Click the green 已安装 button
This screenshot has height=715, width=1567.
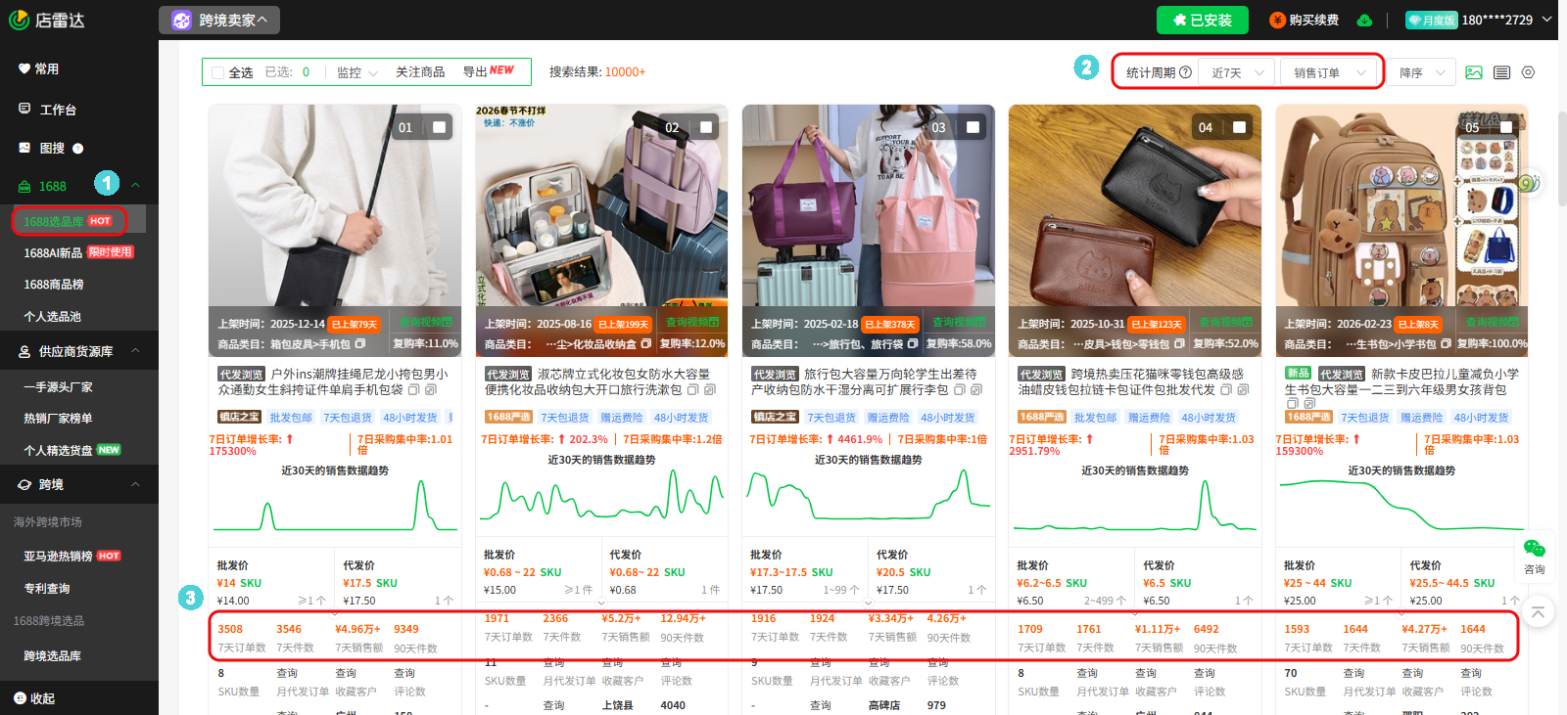point(1202,21)
